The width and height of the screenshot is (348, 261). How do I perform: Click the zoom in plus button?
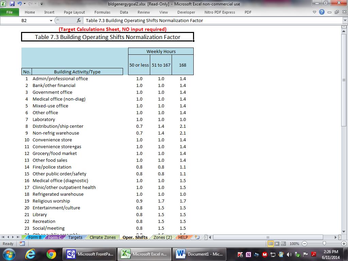344,244
